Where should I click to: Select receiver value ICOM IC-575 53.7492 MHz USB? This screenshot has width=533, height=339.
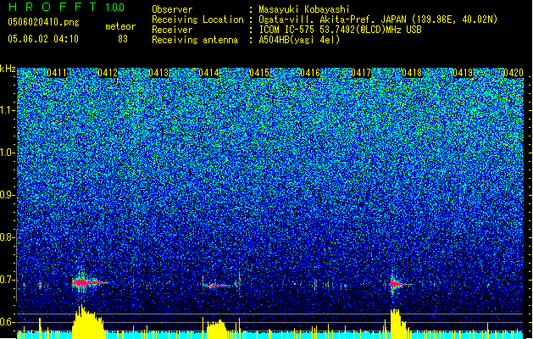(x=340, y=30)
